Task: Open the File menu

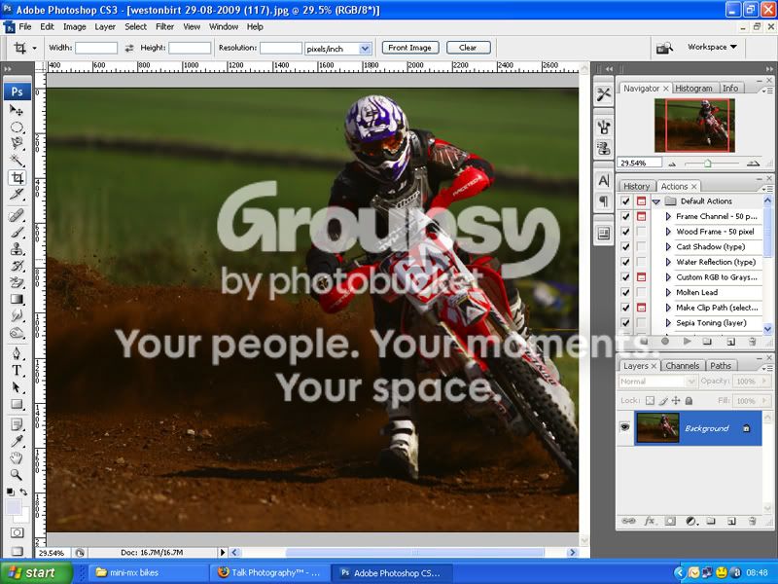Action: (25, 27)
